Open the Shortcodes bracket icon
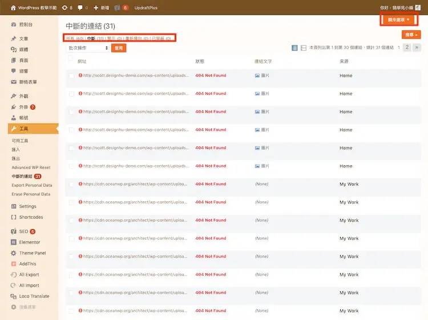Screen dimensions: 428x320 (x=13, y=217)
